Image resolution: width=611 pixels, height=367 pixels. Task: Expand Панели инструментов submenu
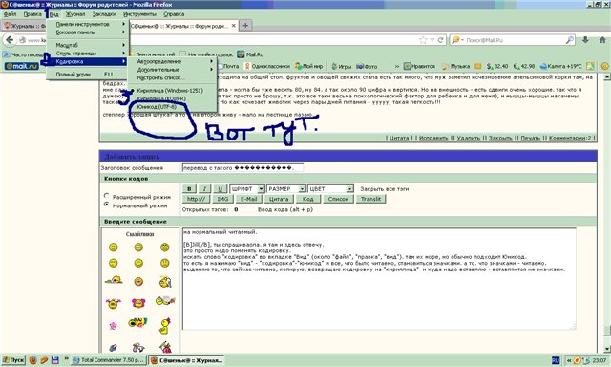point(88,24)
